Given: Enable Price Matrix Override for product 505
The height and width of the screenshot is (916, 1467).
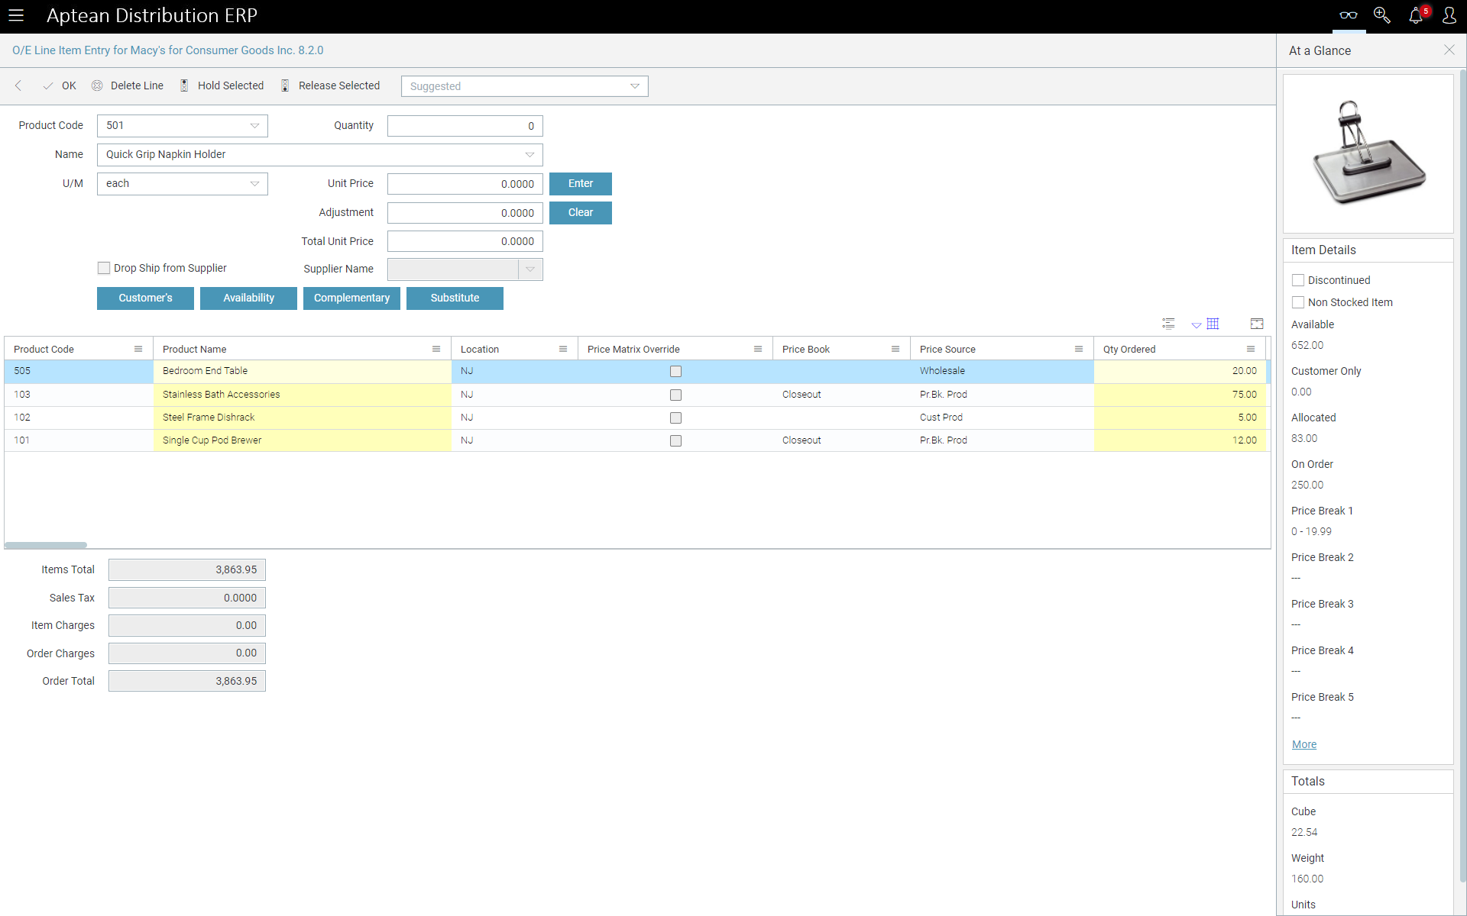Looking at the screenshot, I should tap(676, 370).
